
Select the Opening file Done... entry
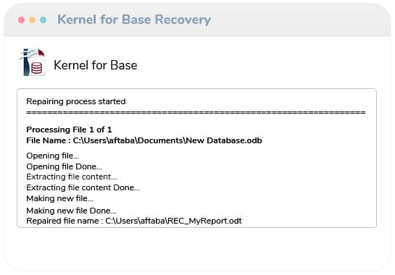[65, 166]
